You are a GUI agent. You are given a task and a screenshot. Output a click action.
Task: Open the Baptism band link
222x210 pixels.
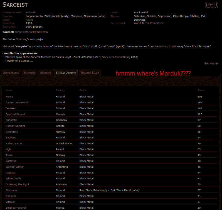click(x=11, y=138)
